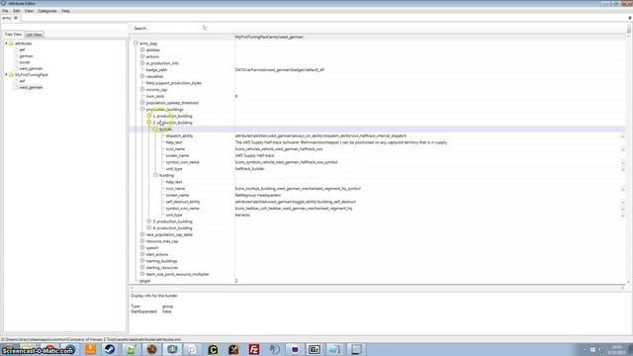
Task: Expand the starting_resources node
Action: click(142, 268)
